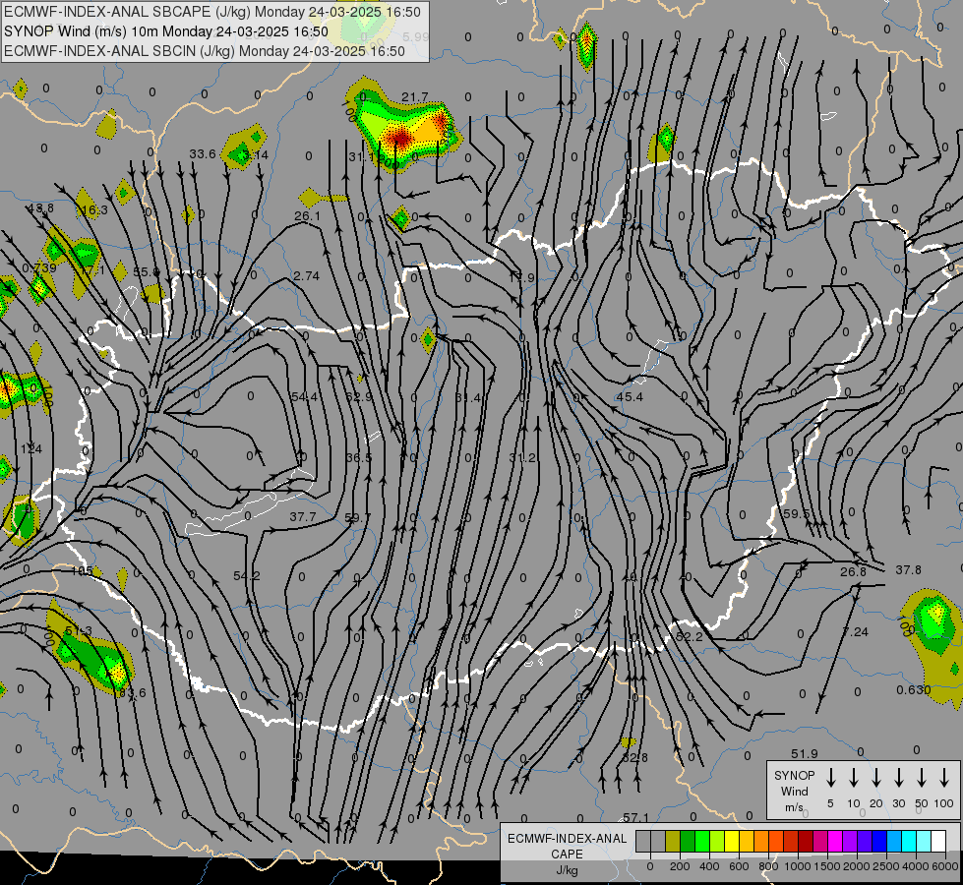Select the dark green CAPE legend swatch
This screenshot has height=885, width=963.
point(688,841)
